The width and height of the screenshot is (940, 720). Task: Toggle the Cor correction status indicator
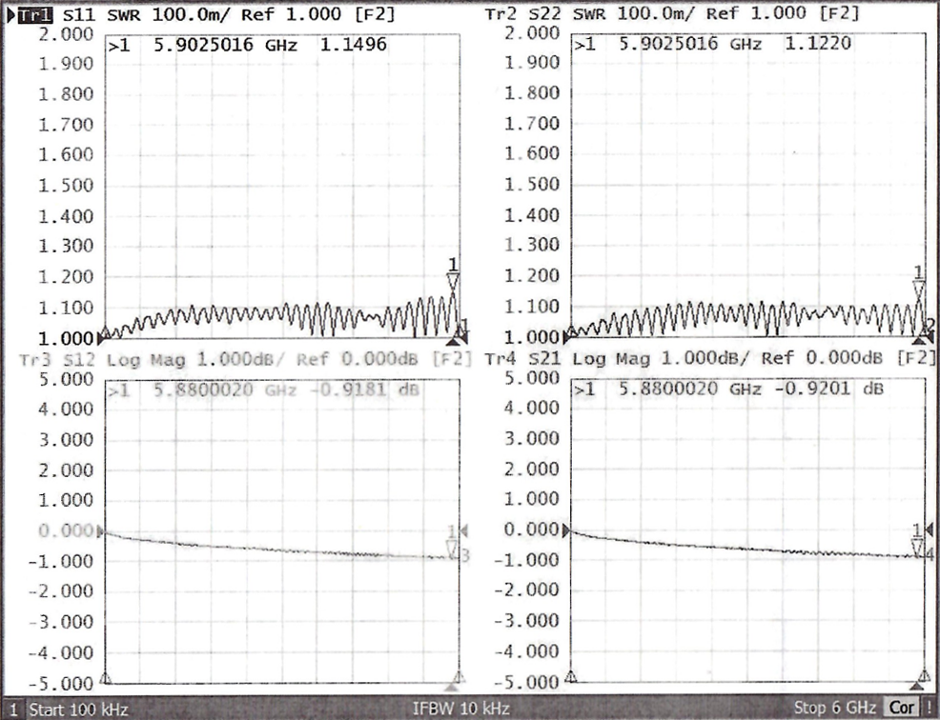tap(900, 709)
